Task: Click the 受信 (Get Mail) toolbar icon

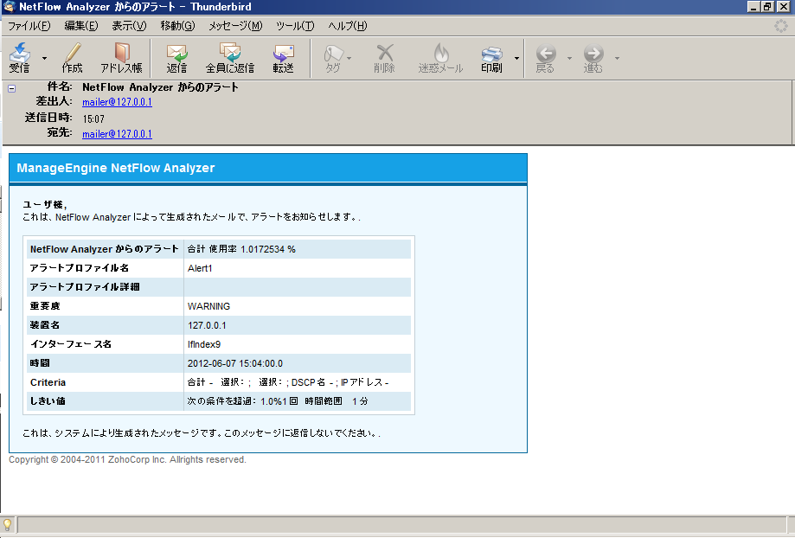Action: [20, 54]
